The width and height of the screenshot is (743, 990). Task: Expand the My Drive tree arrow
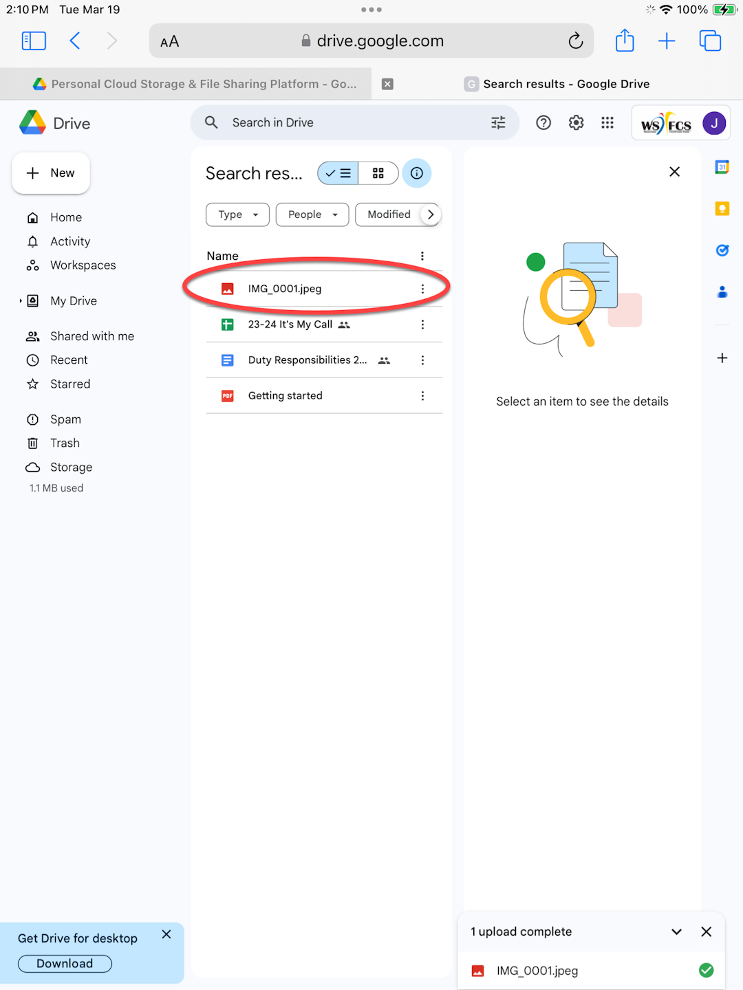click(21, 301)
